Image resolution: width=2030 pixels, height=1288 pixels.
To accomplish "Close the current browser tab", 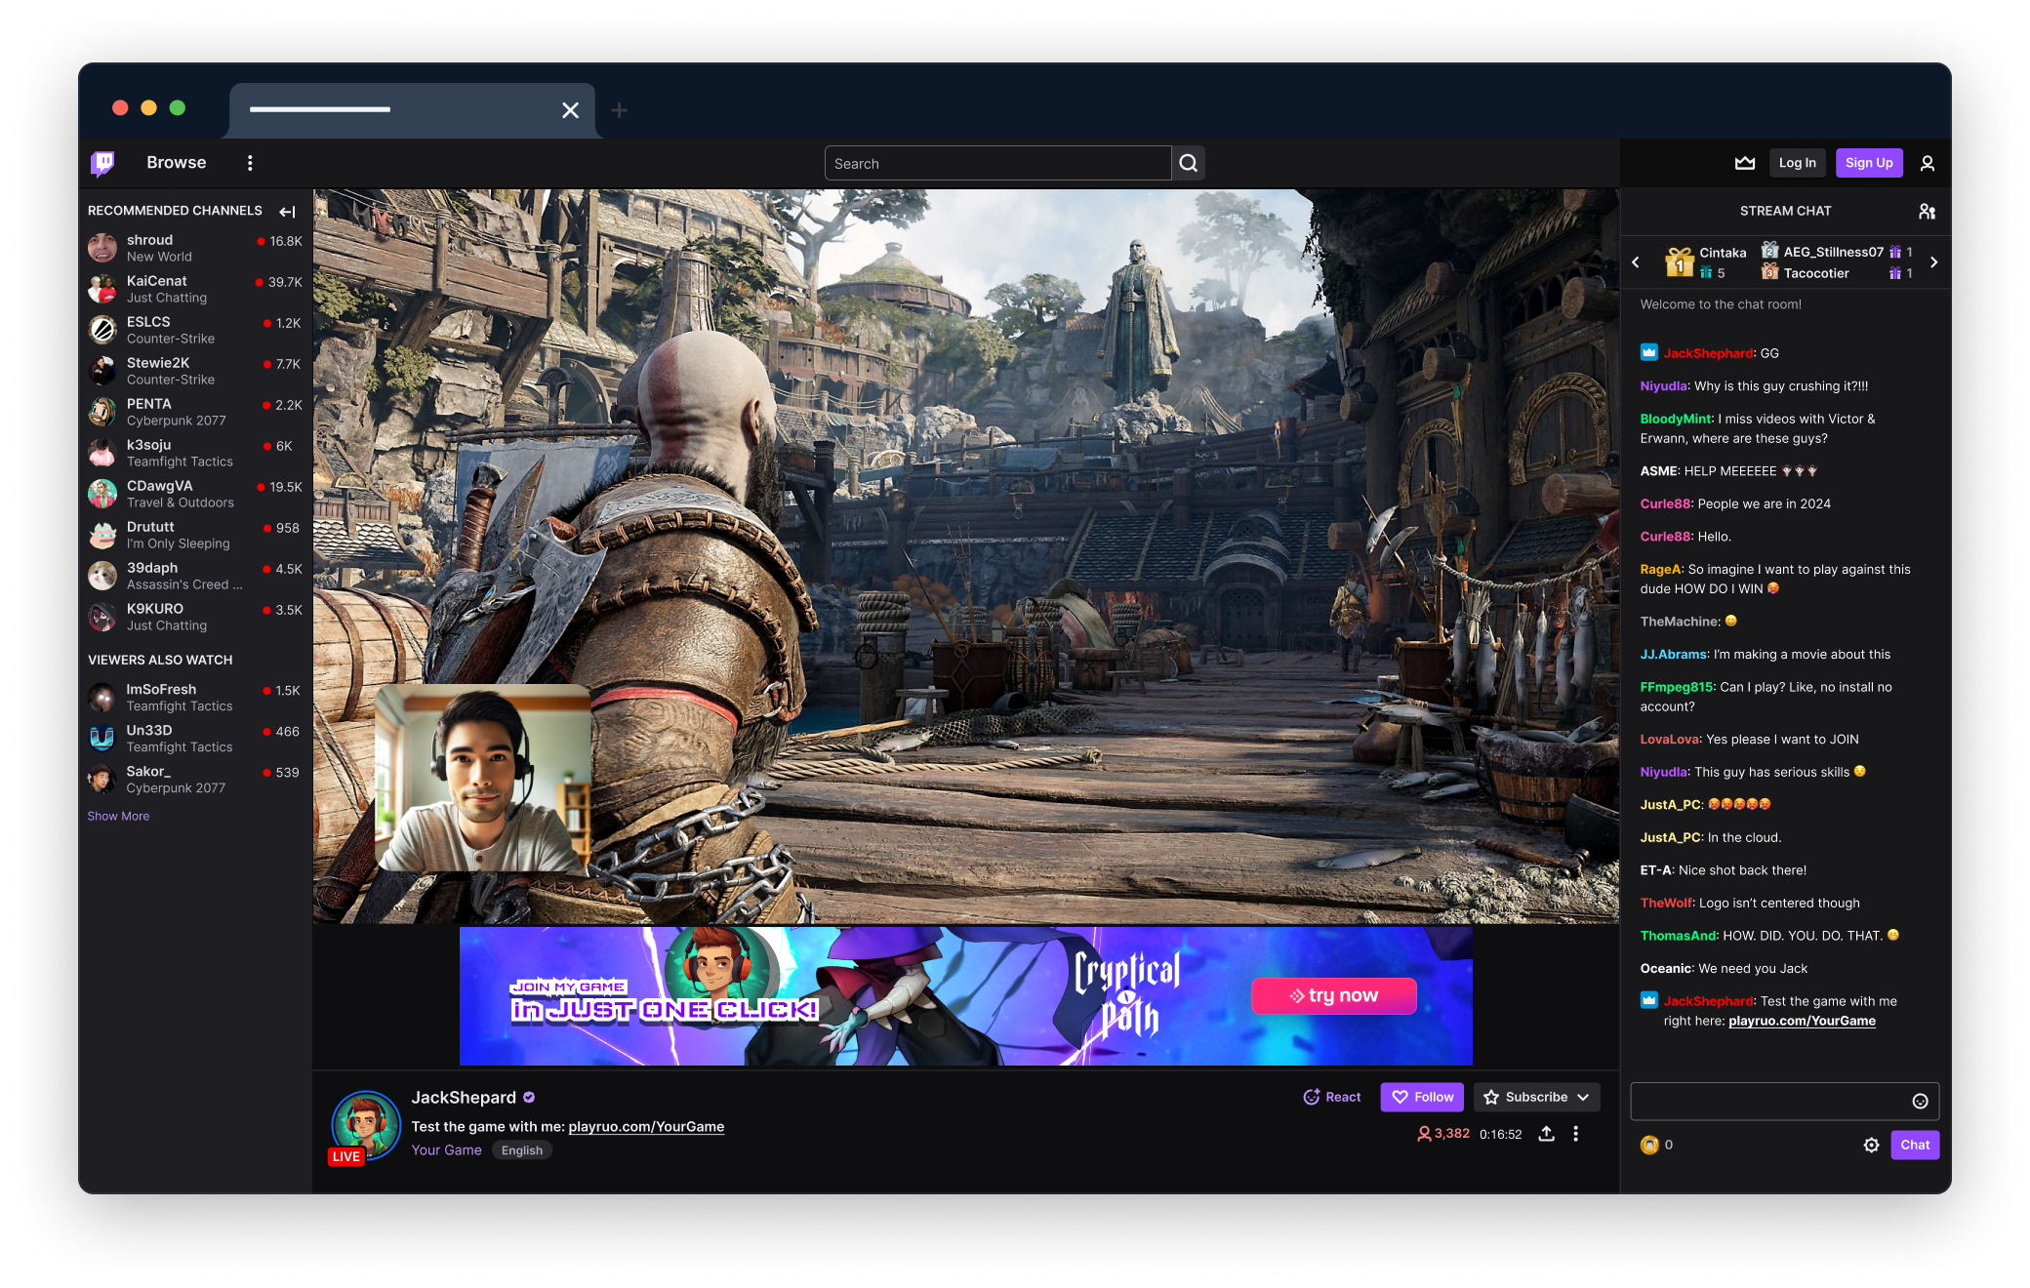I will click(570, 110).
